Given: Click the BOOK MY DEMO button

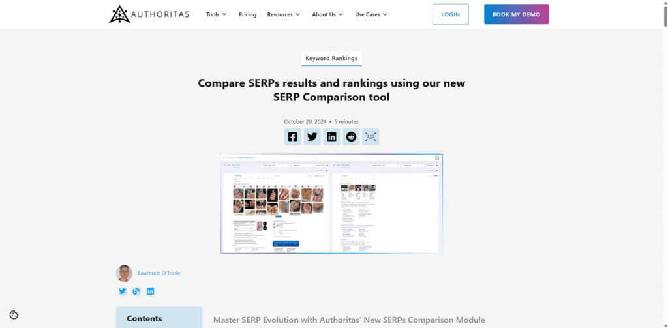Looking at the screenshot, I should pos(517,14).
